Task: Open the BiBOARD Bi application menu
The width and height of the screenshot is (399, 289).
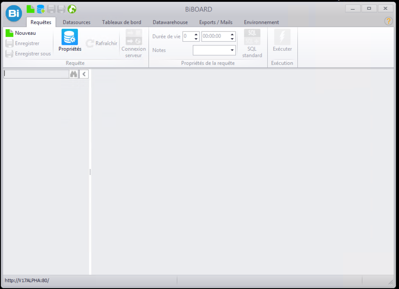Action: coord(14,13)
